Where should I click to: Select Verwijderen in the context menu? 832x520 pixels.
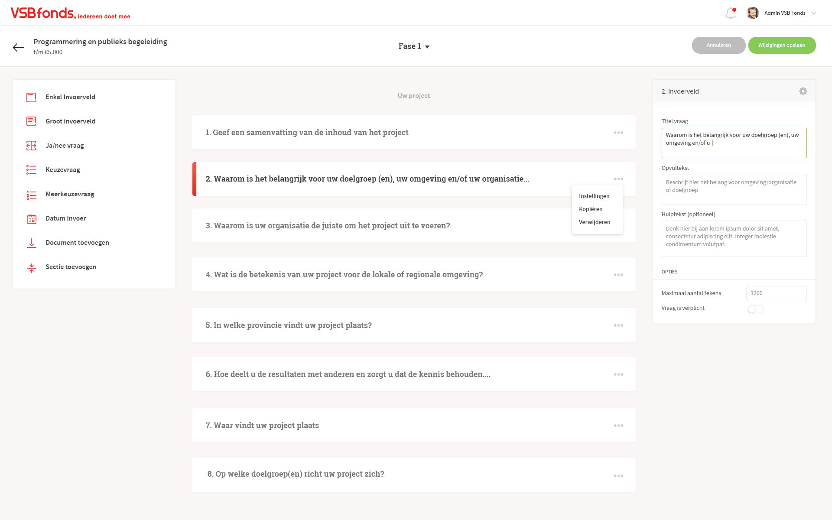(x=595, y=222)
